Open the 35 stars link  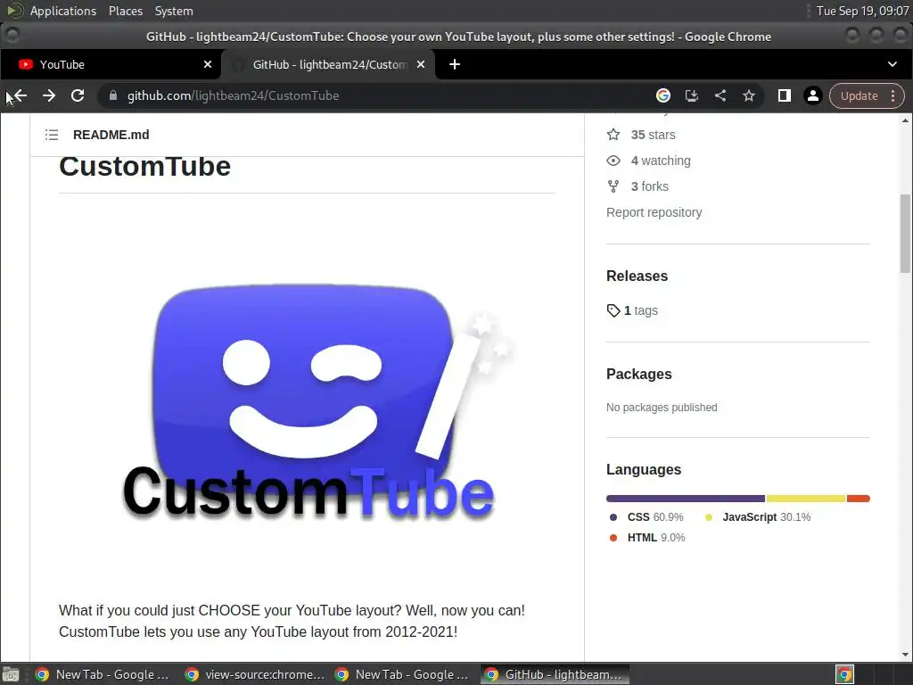653,136
